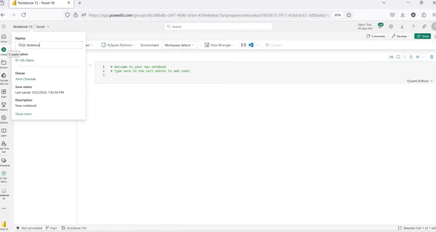Click the notebook Name input field
Screen dimensions: 436x232
(49, 45)
